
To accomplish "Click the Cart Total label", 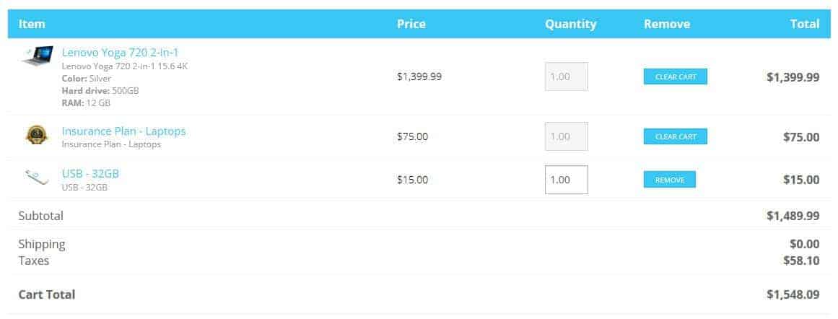I will click(47, 294).
